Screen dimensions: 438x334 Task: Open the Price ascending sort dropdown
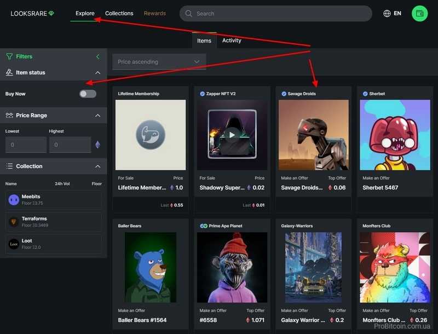[159, 62]
